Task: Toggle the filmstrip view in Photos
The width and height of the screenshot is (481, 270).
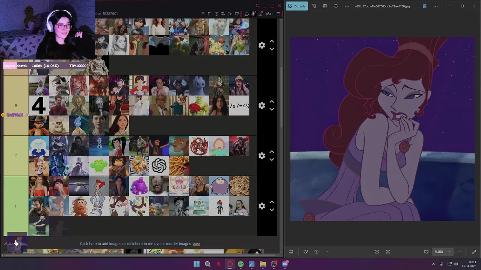Action: (291, 252)
